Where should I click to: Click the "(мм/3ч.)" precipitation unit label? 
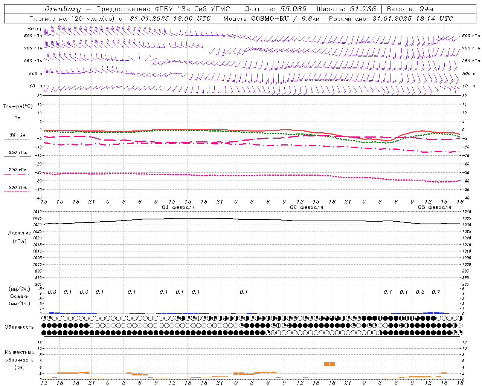click(x=20, y=289)
